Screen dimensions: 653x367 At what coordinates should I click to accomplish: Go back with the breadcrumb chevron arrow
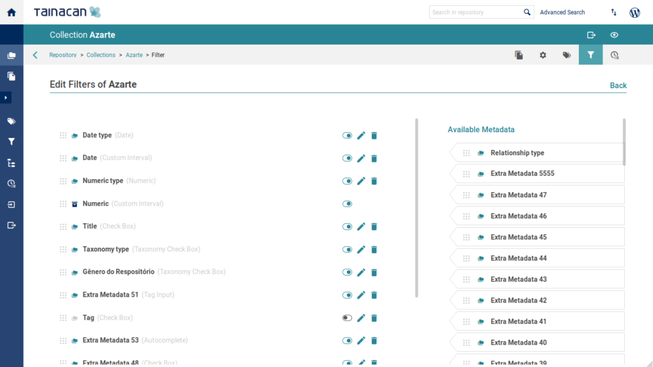coord(36,55)
